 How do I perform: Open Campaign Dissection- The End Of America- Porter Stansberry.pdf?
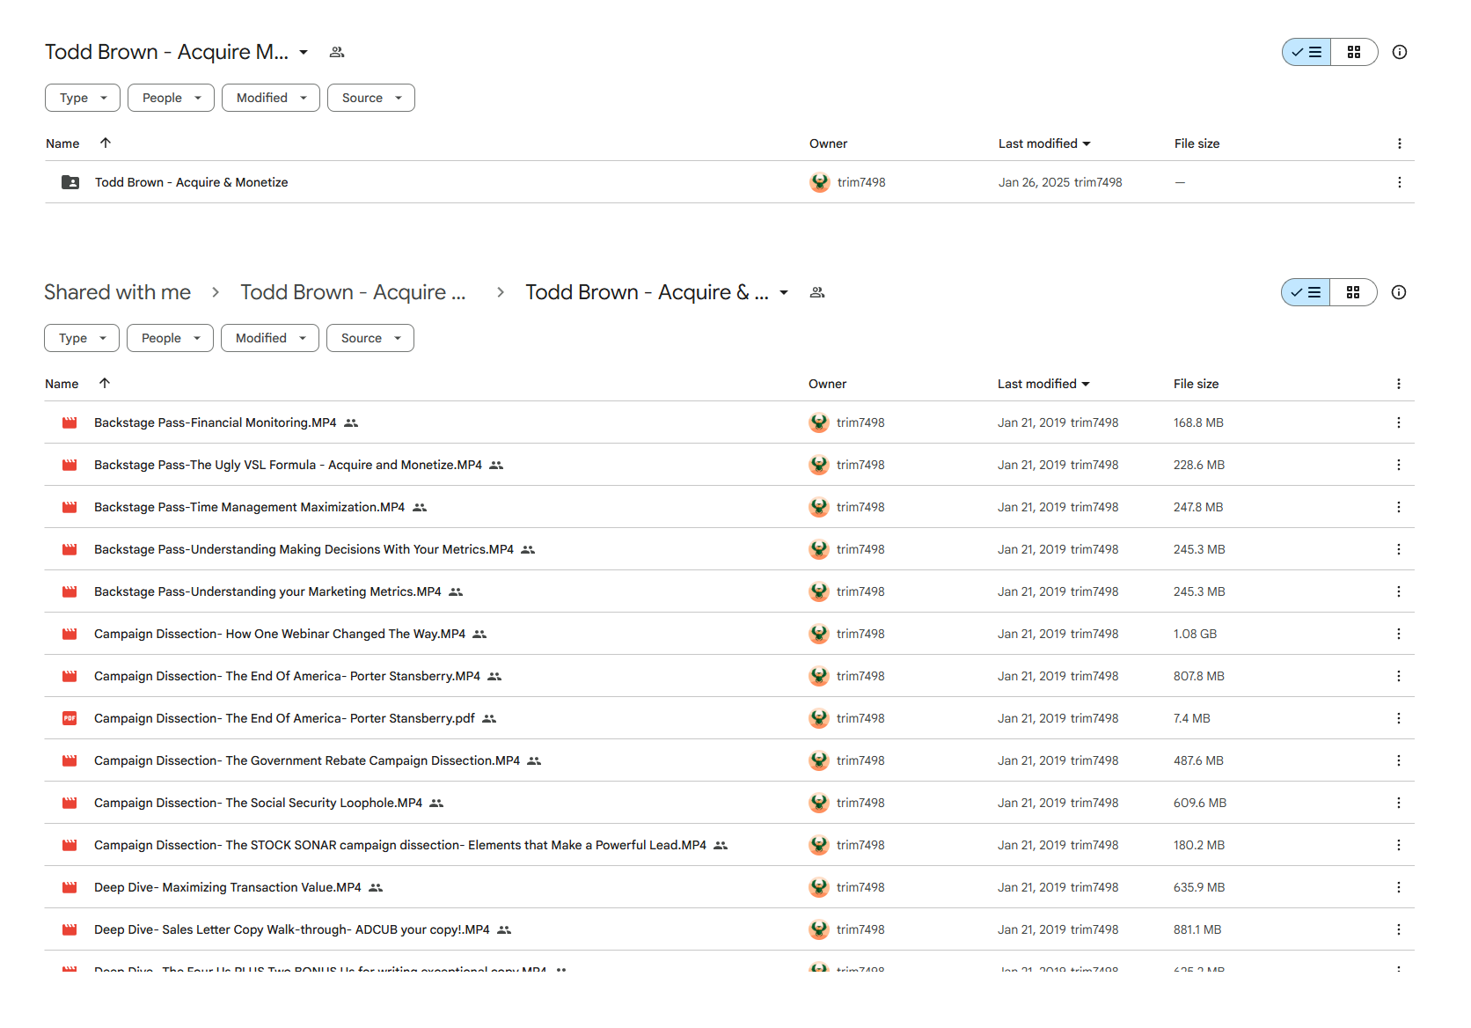[x=285, y=718]
